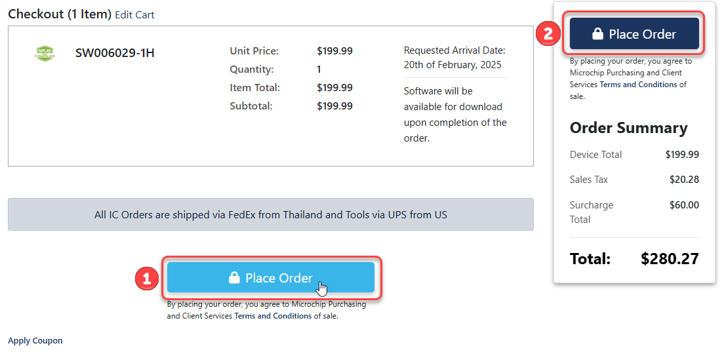Click the $280.27 total amount
The height and width of the screenshot is (352, 724).
670,259
